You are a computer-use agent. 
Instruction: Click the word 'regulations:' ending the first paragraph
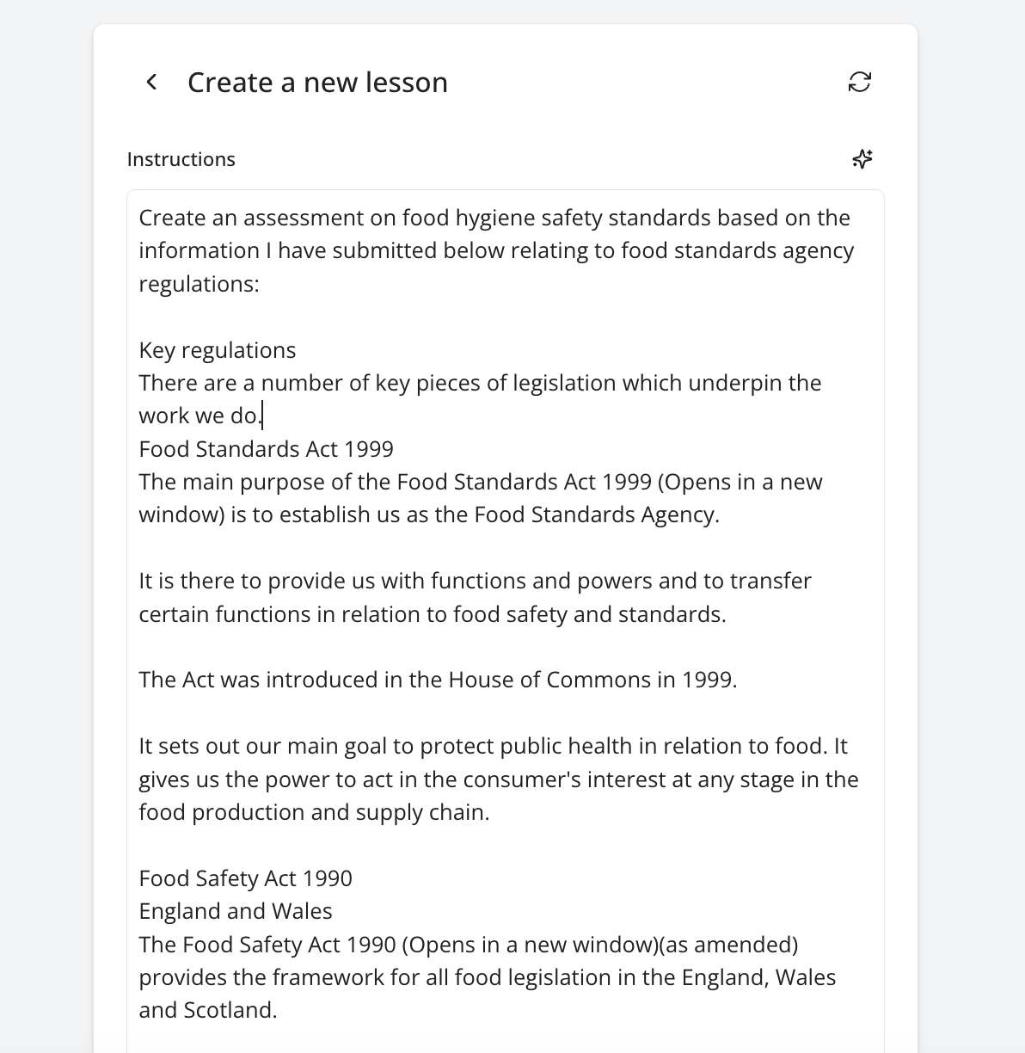[x=199, y=284]
